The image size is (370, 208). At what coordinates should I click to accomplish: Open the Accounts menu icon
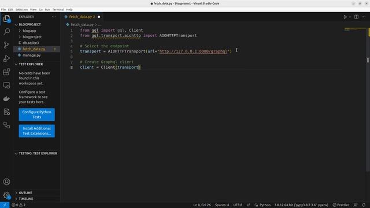[6, 182]
